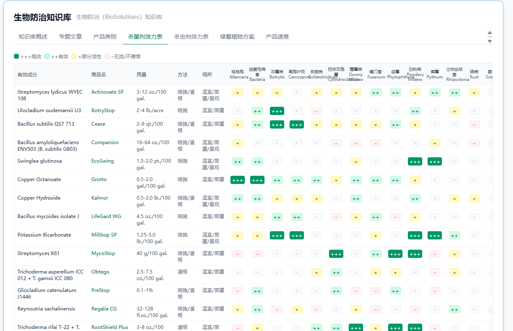Click the ++ Fusarium badge in the LifeGard WG row
513x331 pixels.
[x=375, y=217]
